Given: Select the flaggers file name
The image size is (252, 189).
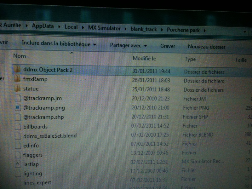Looking at the screenshot, I should click(x=33, y=155).
